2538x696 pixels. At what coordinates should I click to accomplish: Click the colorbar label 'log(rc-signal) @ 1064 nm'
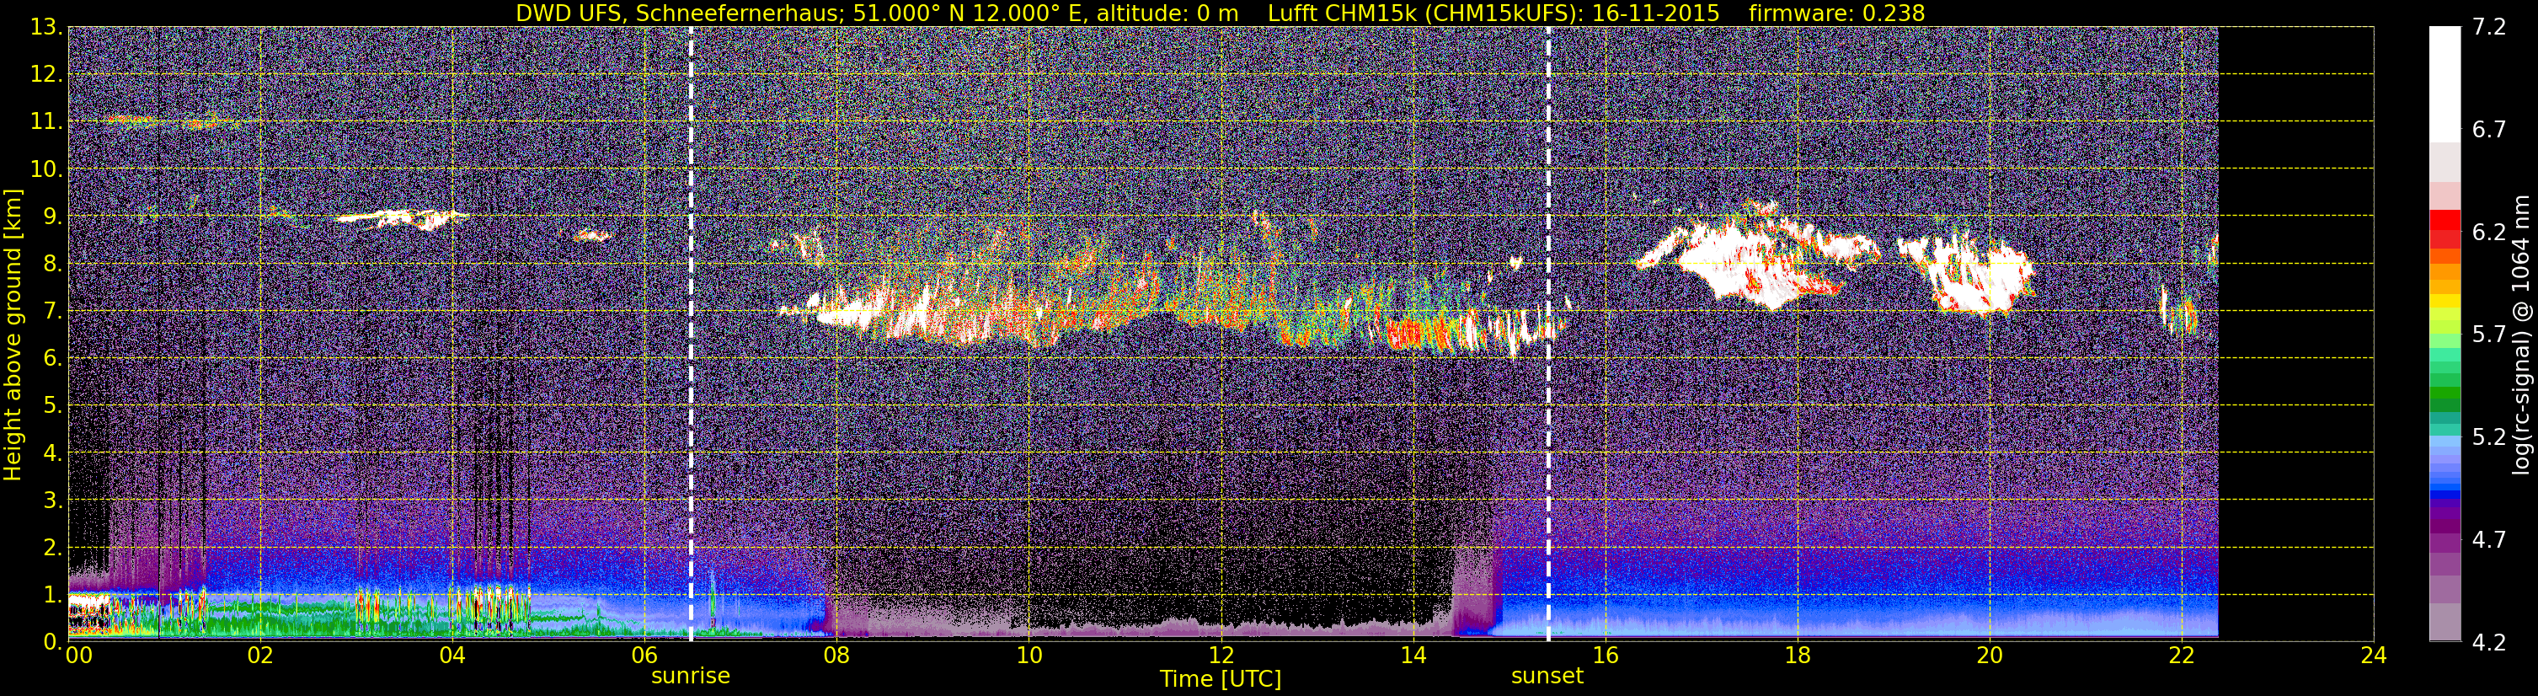[x=2520, y=335]
